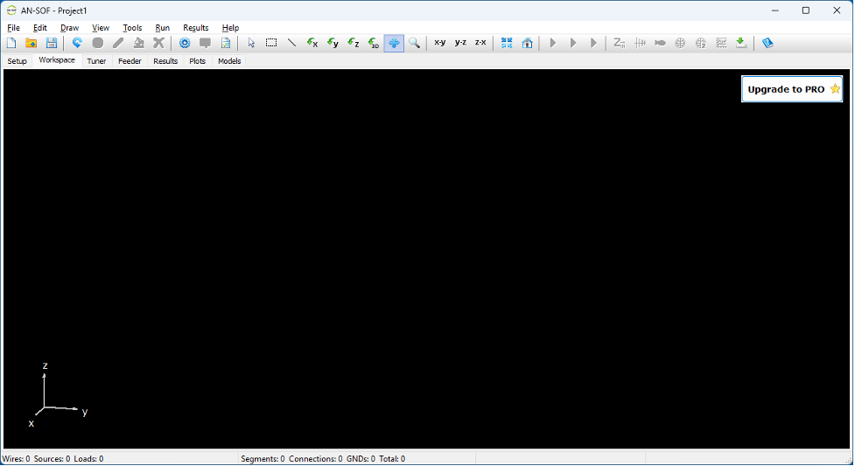The image size is (855, 466).
Task: Click the rotate around Y axis icon
Action: pyautogui.click(x=333, y=43)
